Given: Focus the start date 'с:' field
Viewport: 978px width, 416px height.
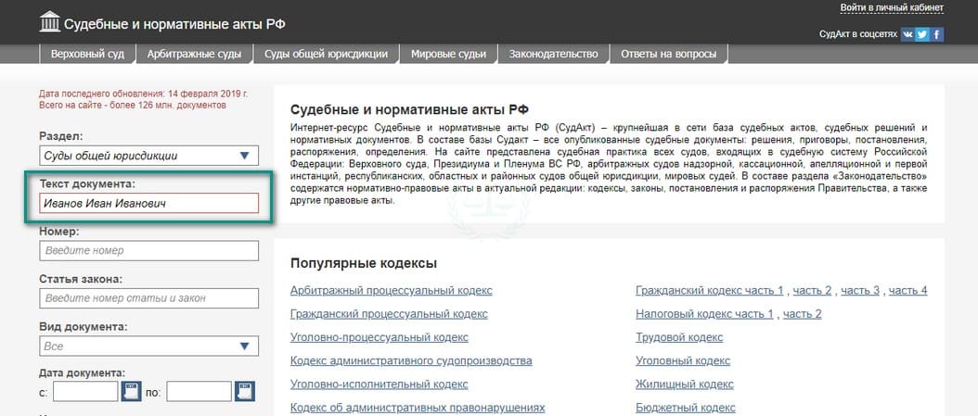Looking at the screenshot, I should click(85, 392).
